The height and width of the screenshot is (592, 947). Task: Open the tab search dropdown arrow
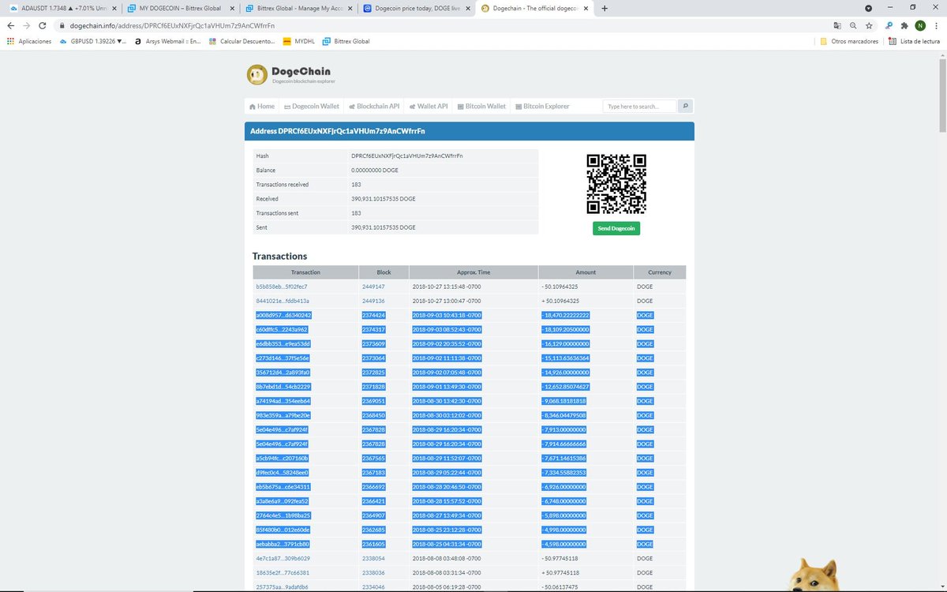click(x=869, y=8)
